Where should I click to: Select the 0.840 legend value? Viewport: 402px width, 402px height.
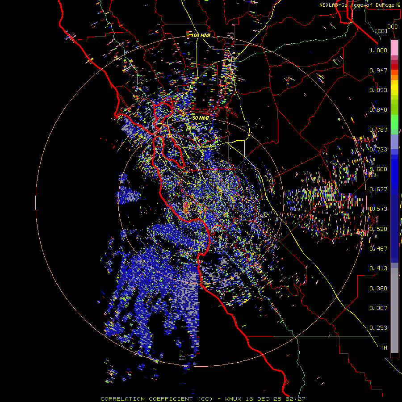(378, 110)
